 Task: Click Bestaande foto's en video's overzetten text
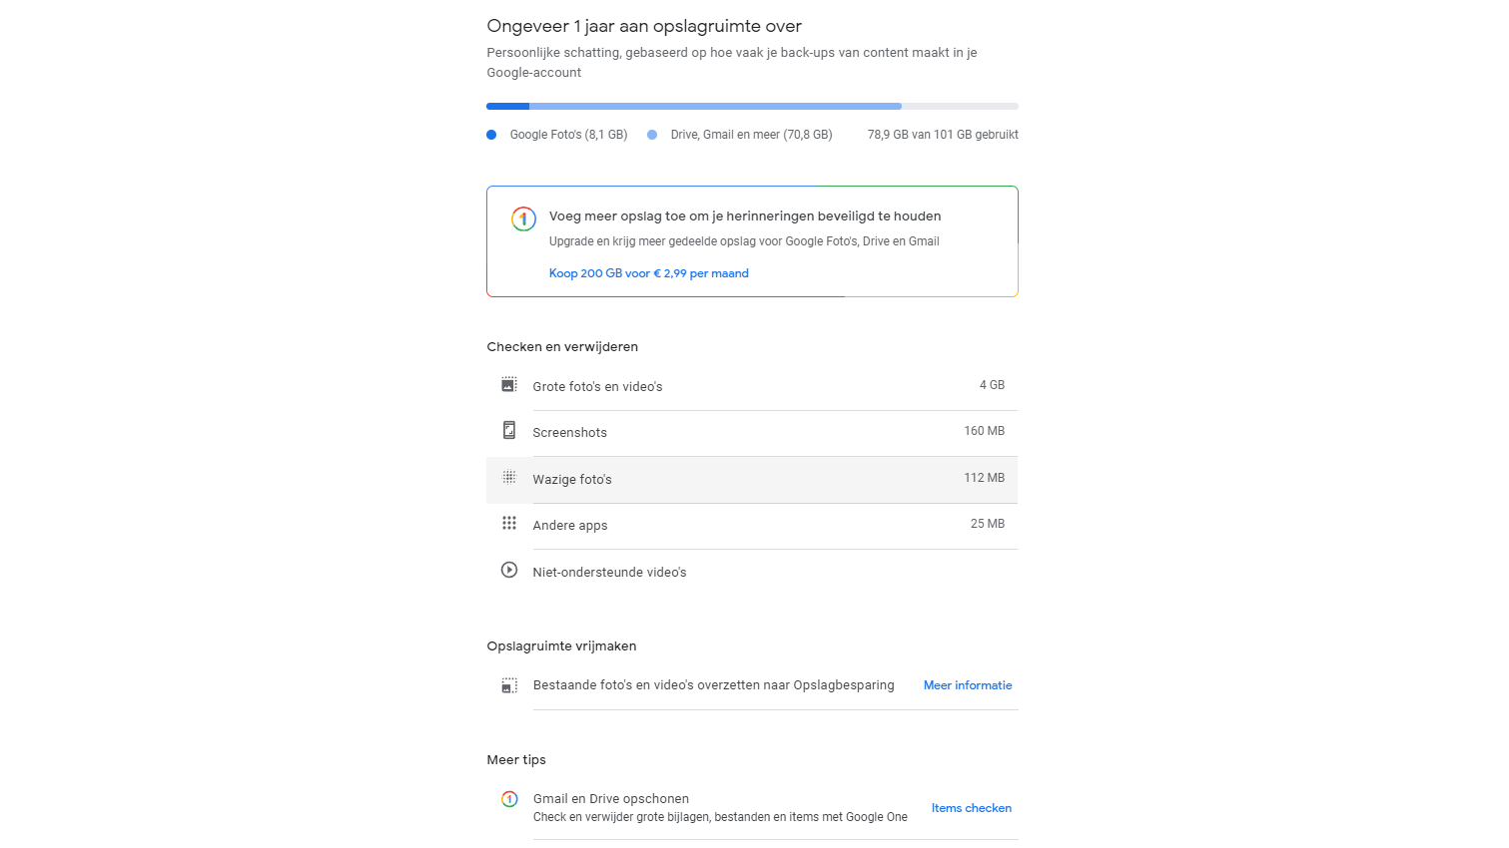click(713, 685)
